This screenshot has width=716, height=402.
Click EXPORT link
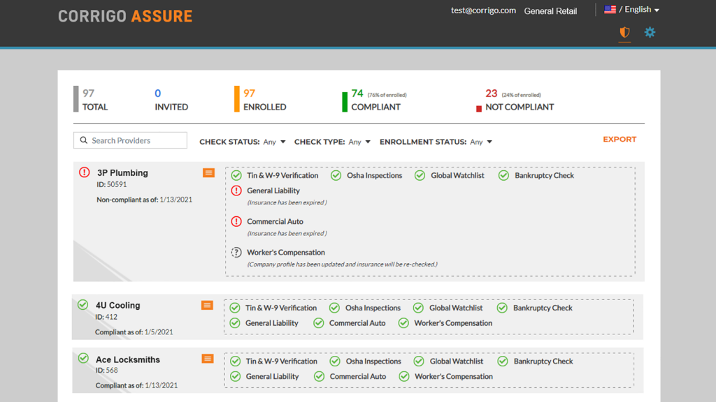[x=620, y=140]
